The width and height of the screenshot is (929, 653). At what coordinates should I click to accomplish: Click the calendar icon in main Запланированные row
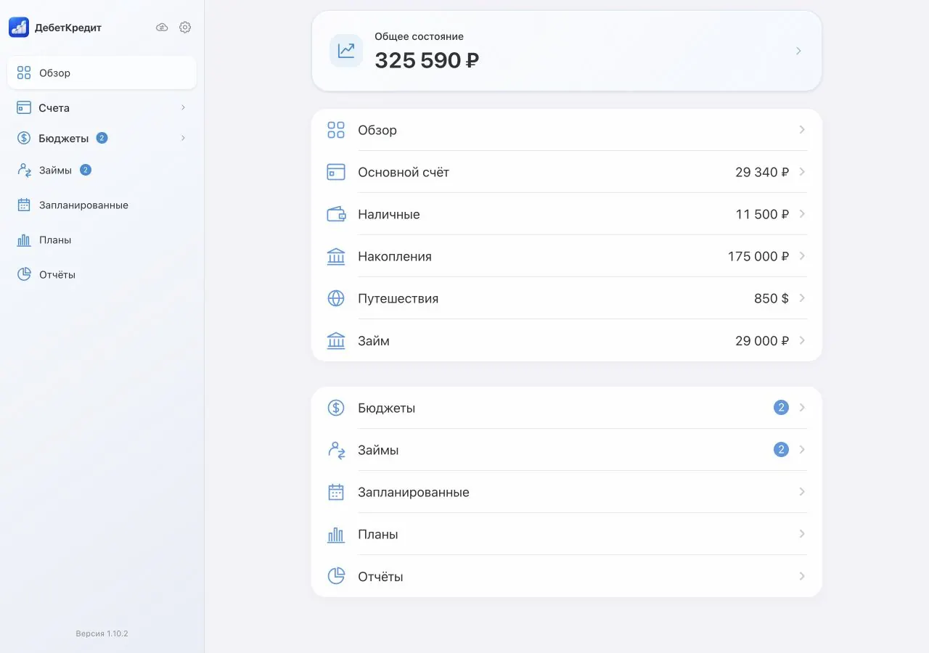(x=336, y=492)
